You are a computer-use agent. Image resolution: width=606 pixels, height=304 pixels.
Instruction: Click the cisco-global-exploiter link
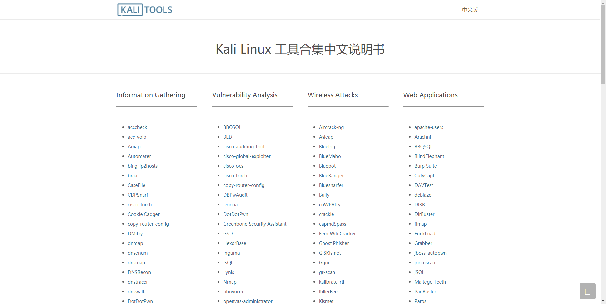coord(247,156)
